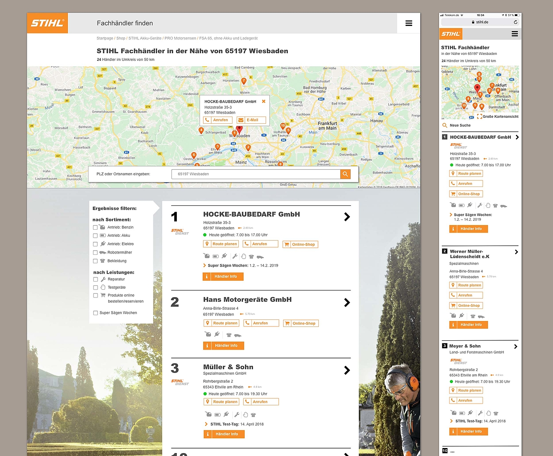This screenshot has width=553, height=456.
Task: Enable Produkte online bestellen/reservieren filter
Action: (x=95, y=295)
